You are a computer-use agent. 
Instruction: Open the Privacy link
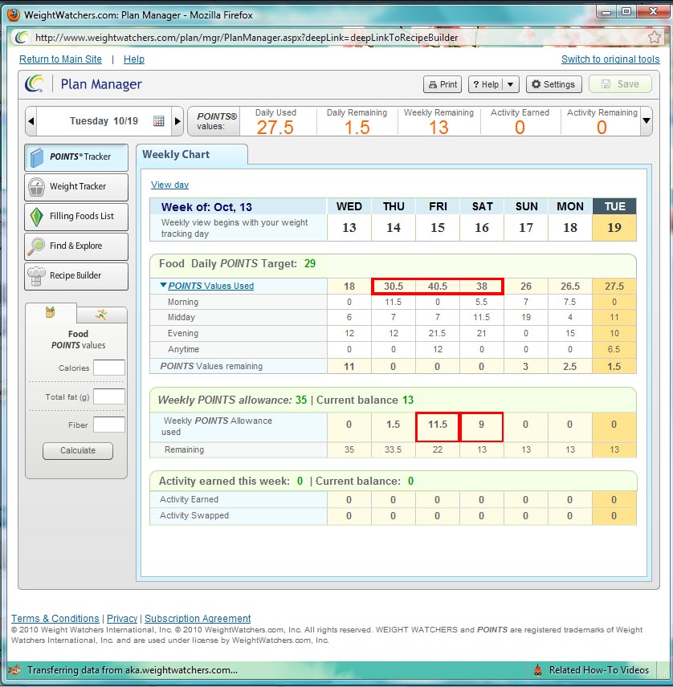(122, 618)
